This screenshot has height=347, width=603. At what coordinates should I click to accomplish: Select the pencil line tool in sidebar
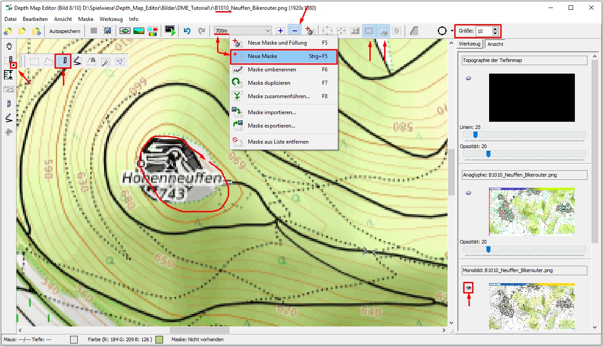click(9, 118)
